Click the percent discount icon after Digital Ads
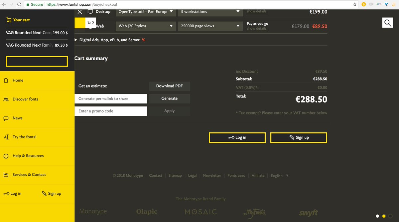The image size is (399, 222). point(144,40)
